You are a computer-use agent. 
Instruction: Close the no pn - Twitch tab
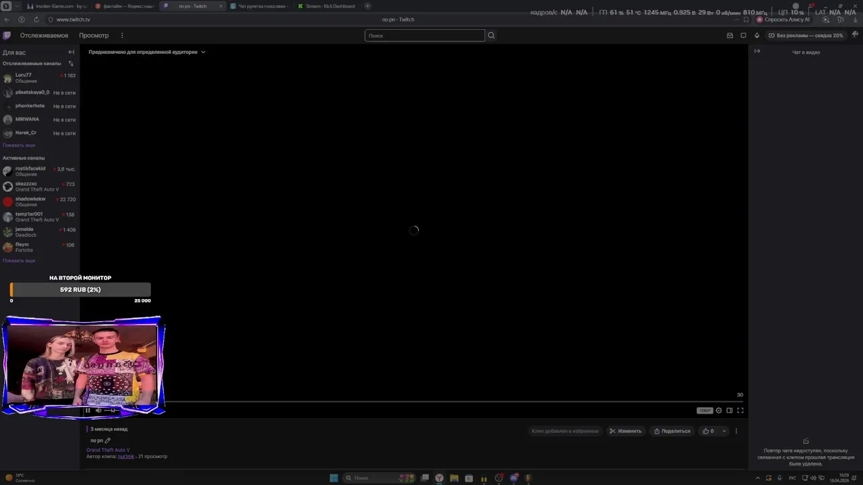tap(220, 6)
